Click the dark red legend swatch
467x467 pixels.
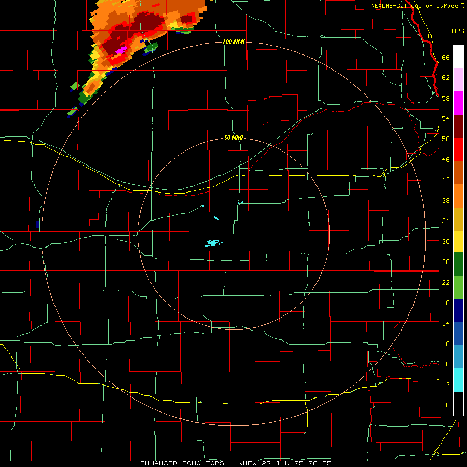click(458, 127)
